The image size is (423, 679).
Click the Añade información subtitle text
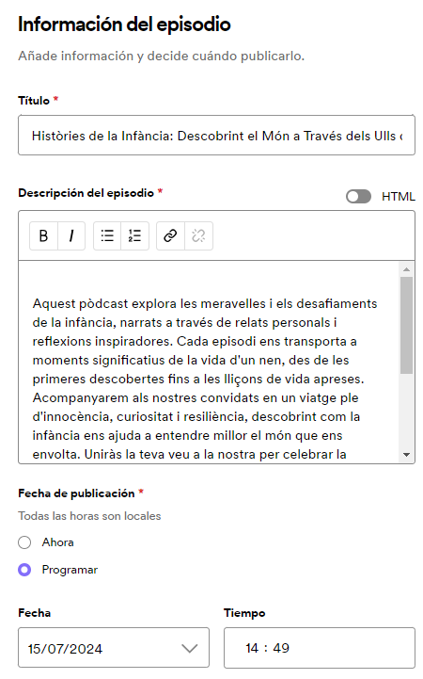(161, 57)
